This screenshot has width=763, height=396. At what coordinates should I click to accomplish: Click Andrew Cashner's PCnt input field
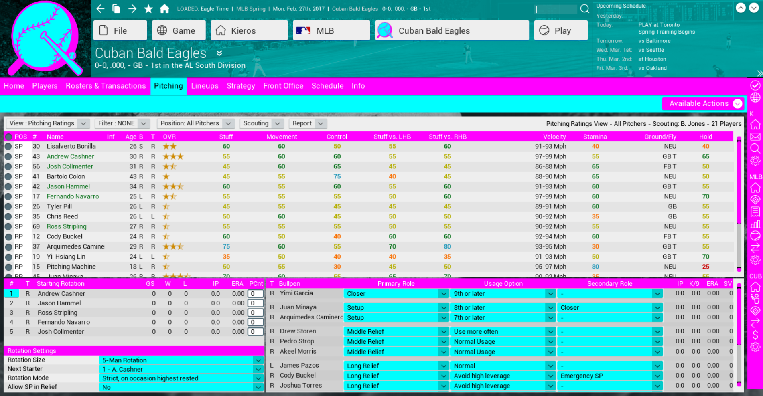point(256,294)
